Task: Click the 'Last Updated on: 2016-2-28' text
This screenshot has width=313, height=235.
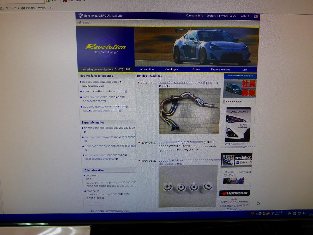Action: [x=240, y=75]
